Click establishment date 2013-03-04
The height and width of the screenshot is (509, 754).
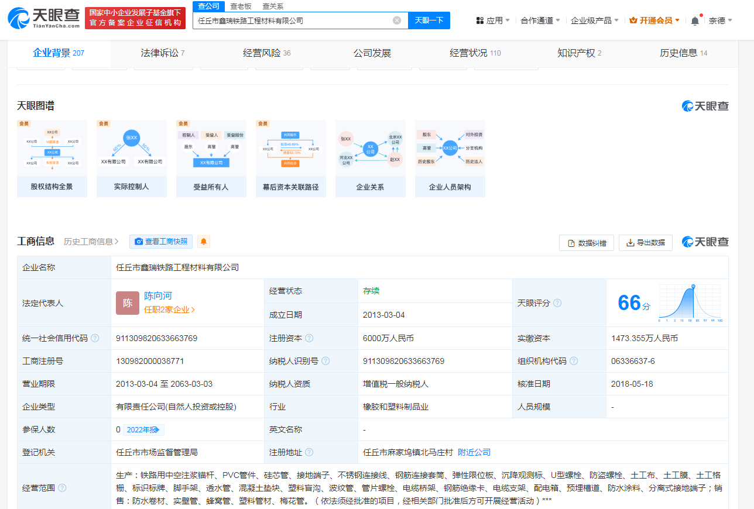point(384,315)
